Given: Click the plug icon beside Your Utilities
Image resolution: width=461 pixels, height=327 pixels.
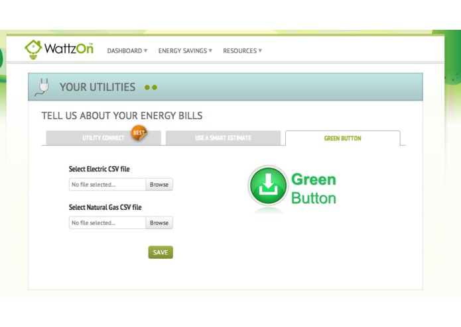Looking at the screenshot, I should tap(42, 87).
